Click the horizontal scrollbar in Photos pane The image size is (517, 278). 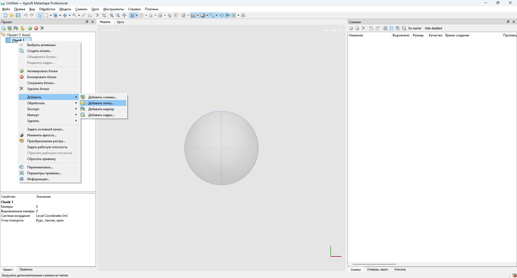(374, 264)
